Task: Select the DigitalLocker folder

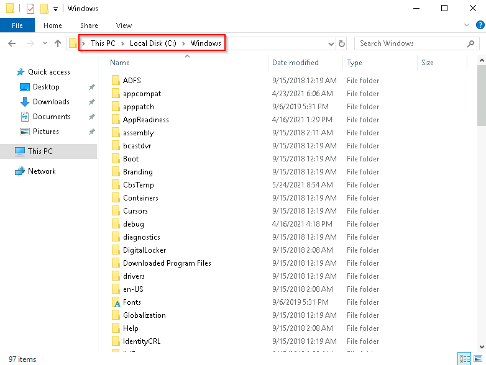Action: 144,250
